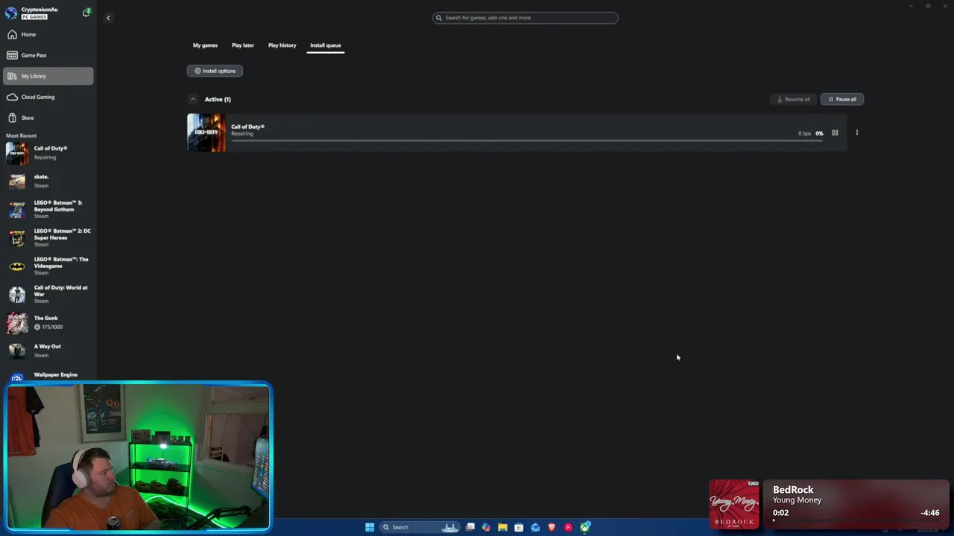Switch to the Play later tab
The image size is (954, 536).
[242, 45]
